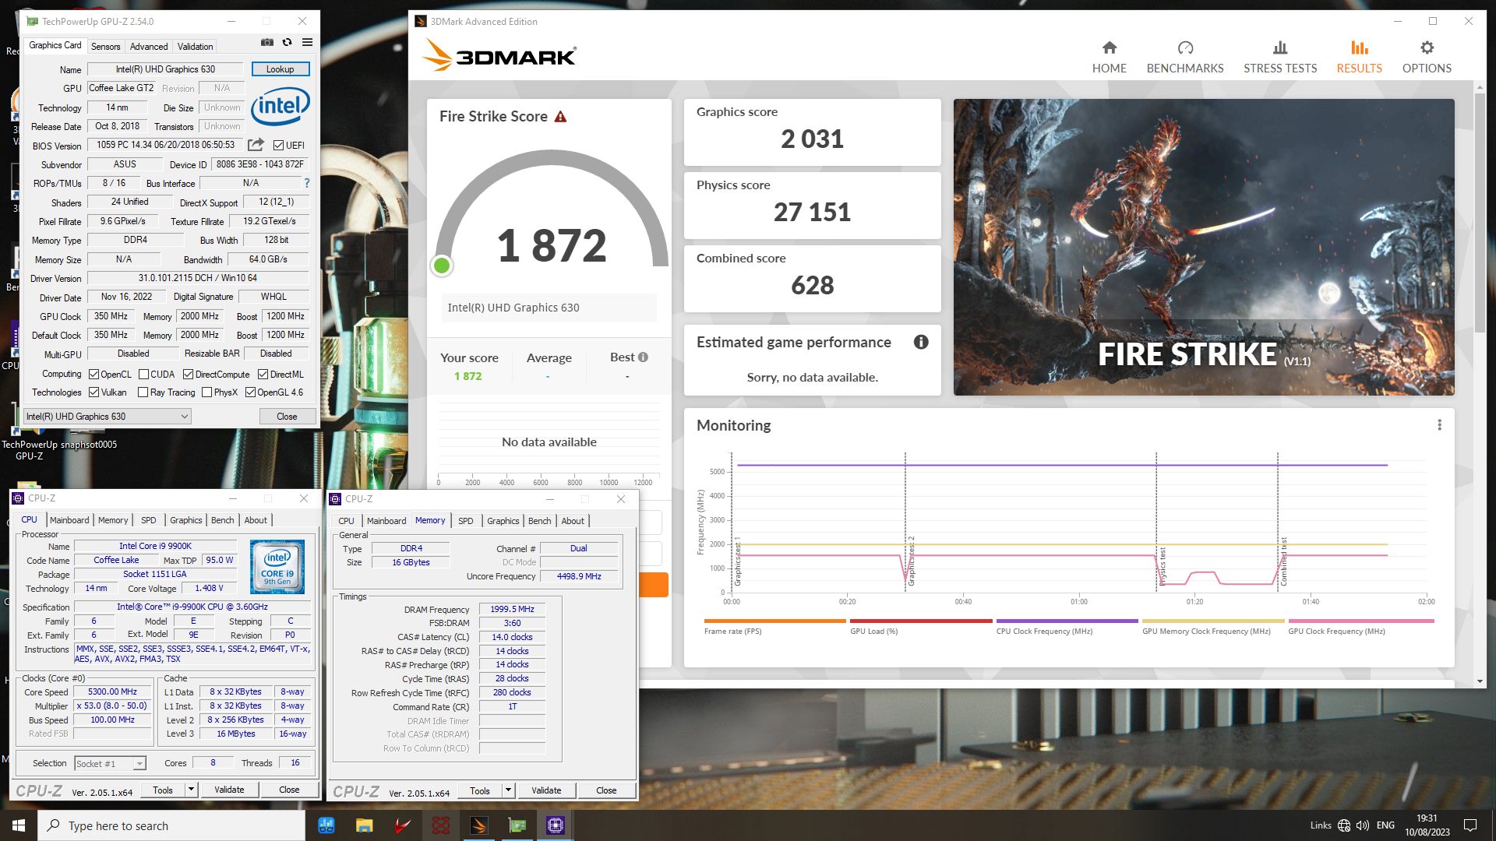
Task: Open 3DMark Results section
Action: (x=1359, y=58)
